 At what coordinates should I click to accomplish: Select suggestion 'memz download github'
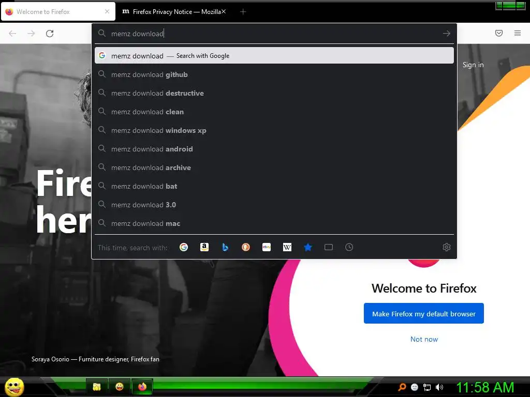[274, 74]
